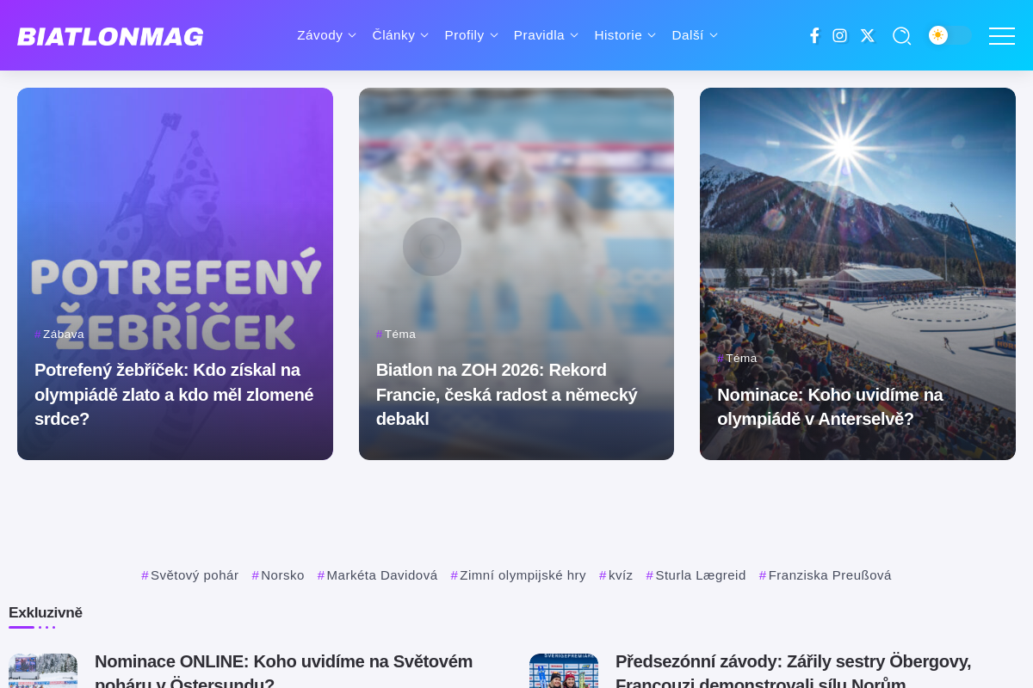The height and width of the screenshot is (688, 1033).
Task: Expand the Další menu
Action: coord(695,35)
